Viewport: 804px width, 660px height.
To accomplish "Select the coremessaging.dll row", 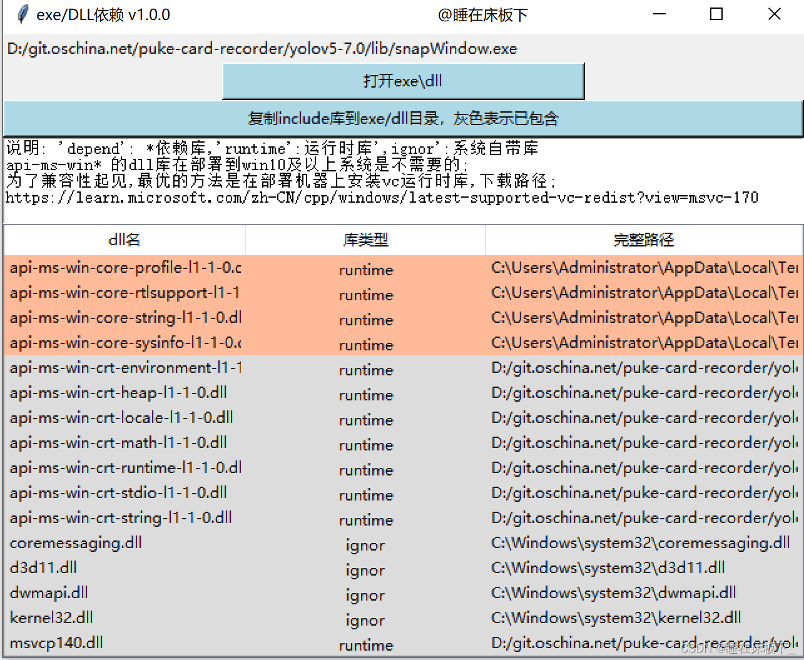I will [x=403, y=543].
